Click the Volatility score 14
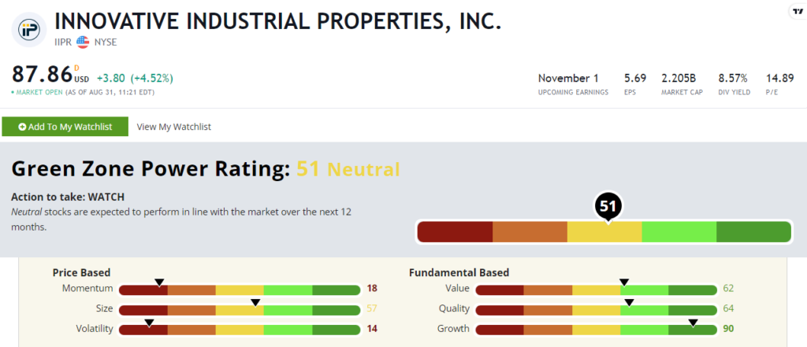The height and width of the screenshot is (347, 807). point(372,328)
